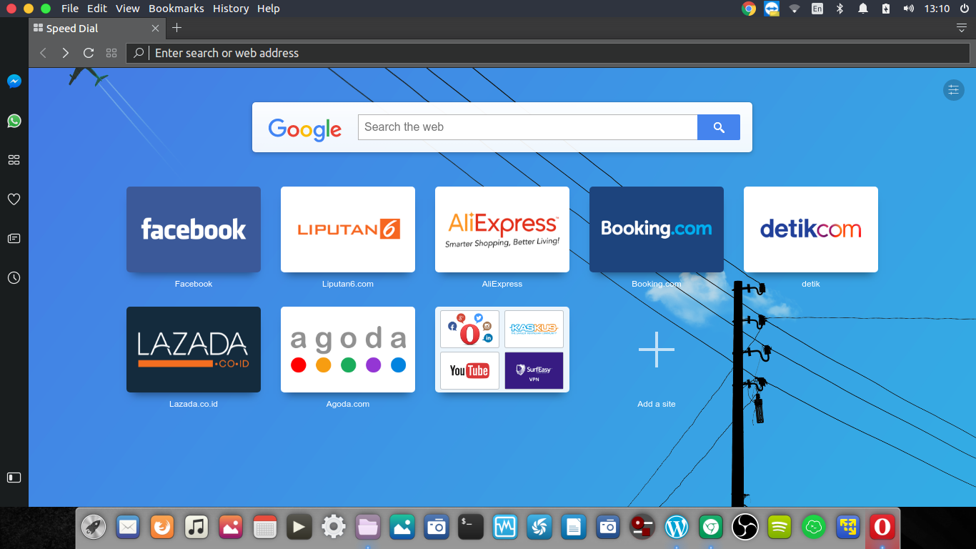Screen dimensions: 976x549
Task: Open the Mail app in the dock
Action: (x=128, y=528)
